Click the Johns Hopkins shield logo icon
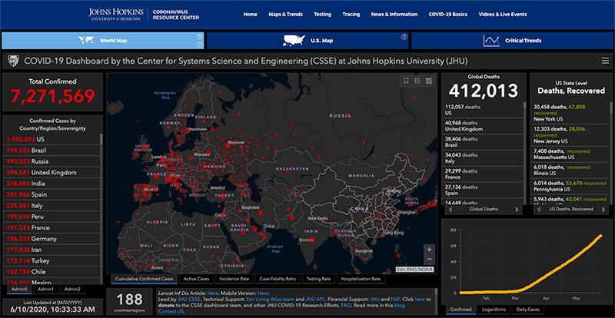615x318 pixels. click(x=12, y=61)
